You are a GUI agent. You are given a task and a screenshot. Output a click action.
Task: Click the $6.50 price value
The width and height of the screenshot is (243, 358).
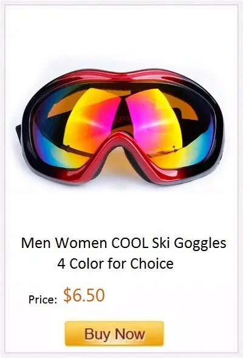[x=84, y=295]
